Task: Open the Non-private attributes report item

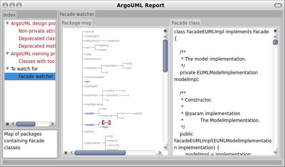Action: click(x=37, y=31)
